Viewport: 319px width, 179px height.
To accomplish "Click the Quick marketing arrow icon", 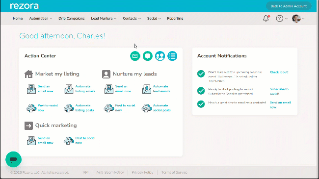I will coord(28,126).
